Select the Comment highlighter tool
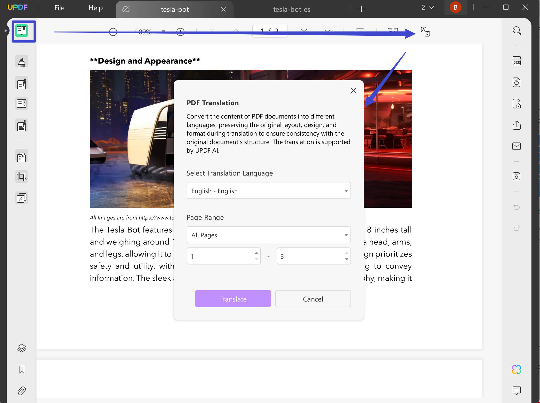 click(x=22, y=61)
